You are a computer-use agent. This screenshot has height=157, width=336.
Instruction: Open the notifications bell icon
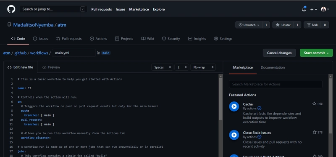(304, 9)
